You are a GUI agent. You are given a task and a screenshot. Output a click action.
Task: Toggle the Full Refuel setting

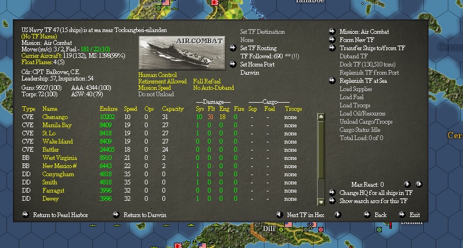207,82
